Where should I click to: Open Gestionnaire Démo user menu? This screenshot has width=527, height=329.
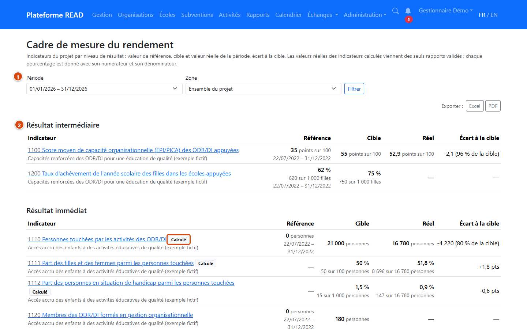pos(446,11)
